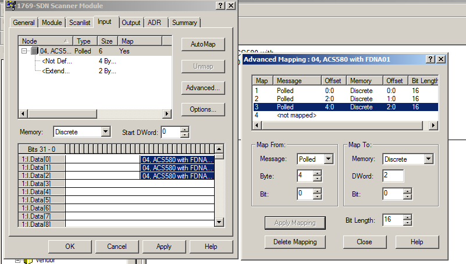466x264 pixels.
Task: Open the Map To Memory dropdown
Action: coord(429,159)
